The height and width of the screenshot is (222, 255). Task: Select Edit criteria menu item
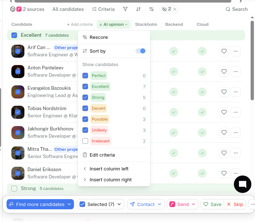tap(114, 155)
